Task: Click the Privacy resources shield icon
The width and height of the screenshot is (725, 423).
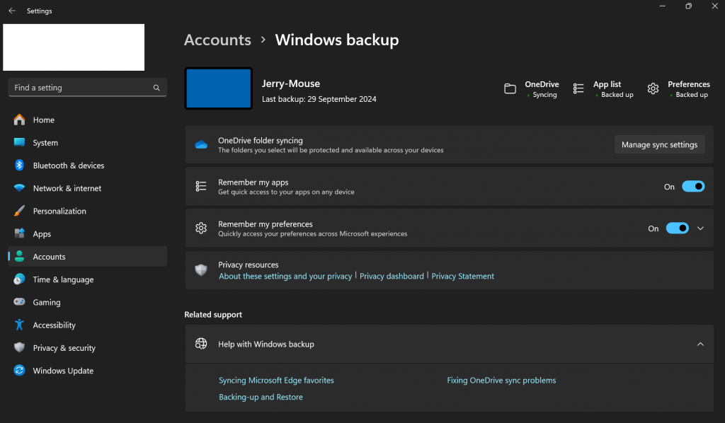Action: coord(201,270)
